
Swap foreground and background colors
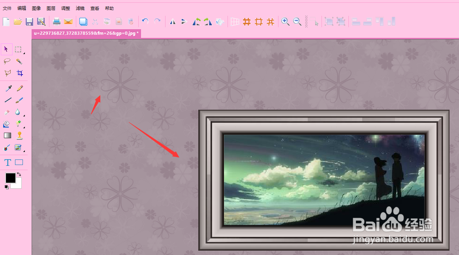coord(19,174)
